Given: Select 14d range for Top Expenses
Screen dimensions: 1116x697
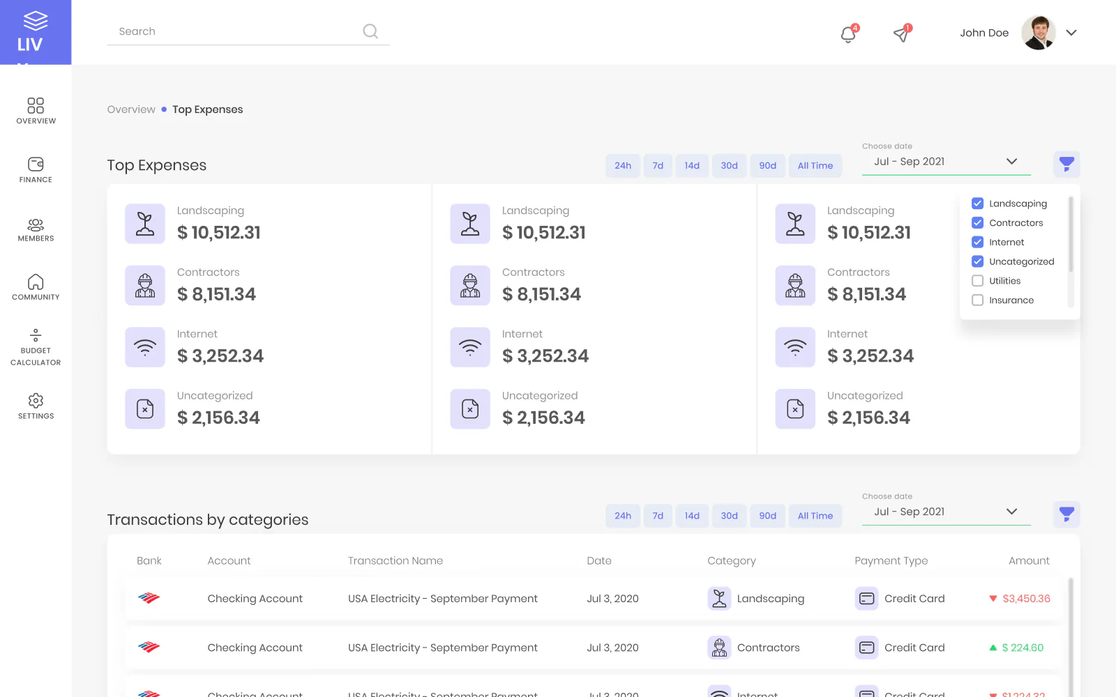Looking at the screenshot, I should 692,165.
